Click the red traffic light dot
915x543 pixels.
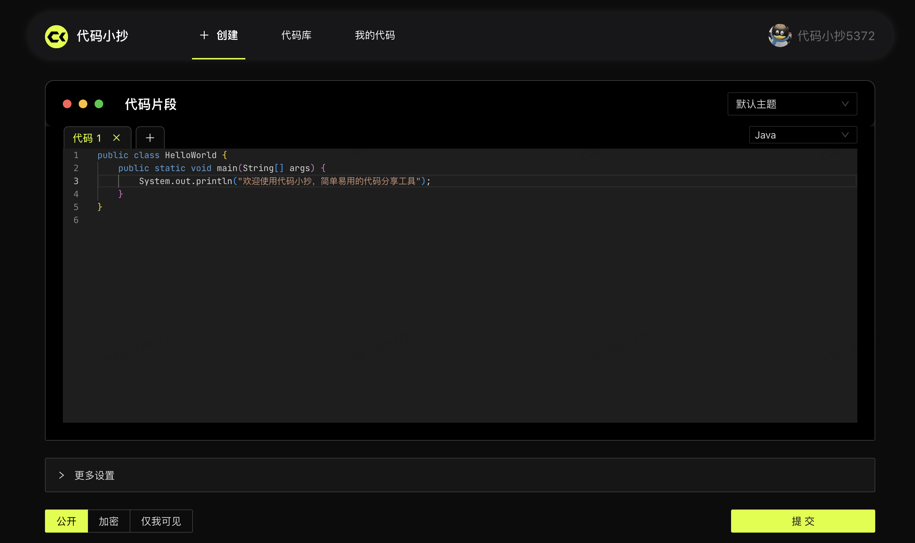point(67,104)
